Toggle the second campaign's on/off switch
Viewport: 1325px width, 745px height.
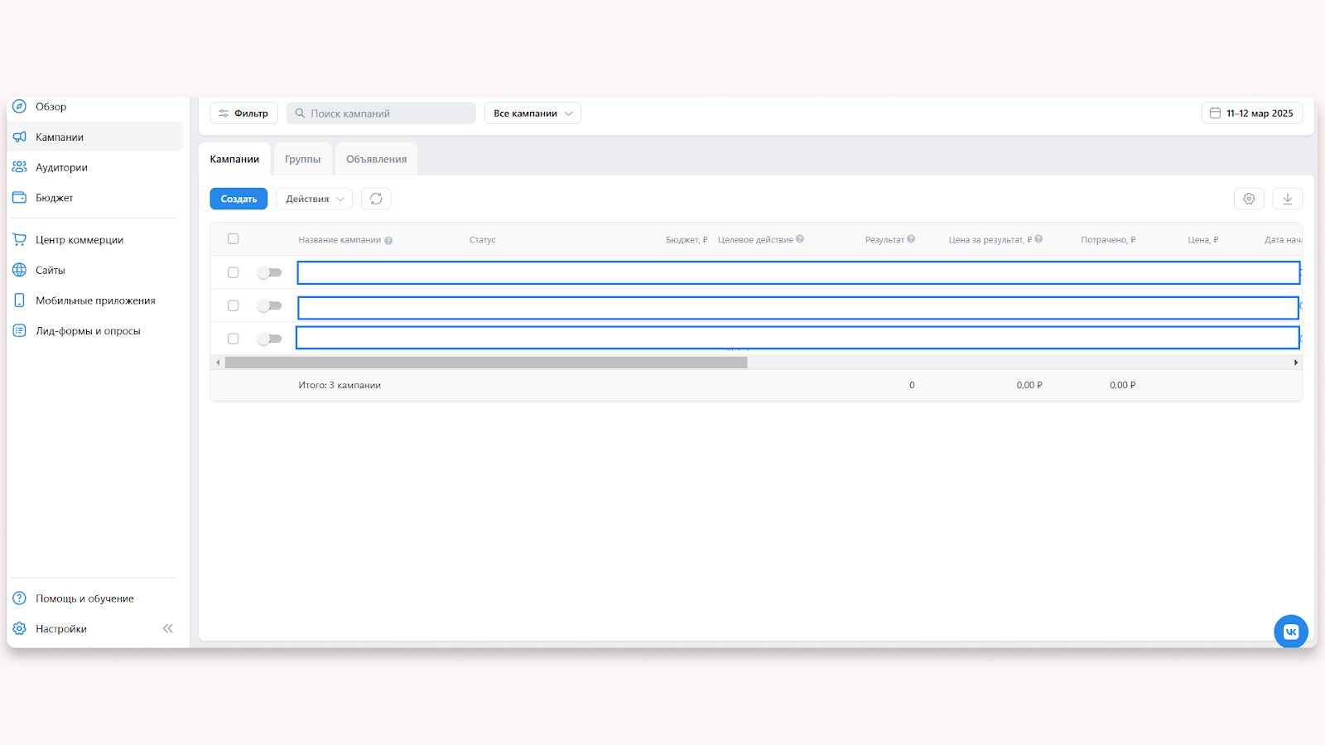(269, 305)
